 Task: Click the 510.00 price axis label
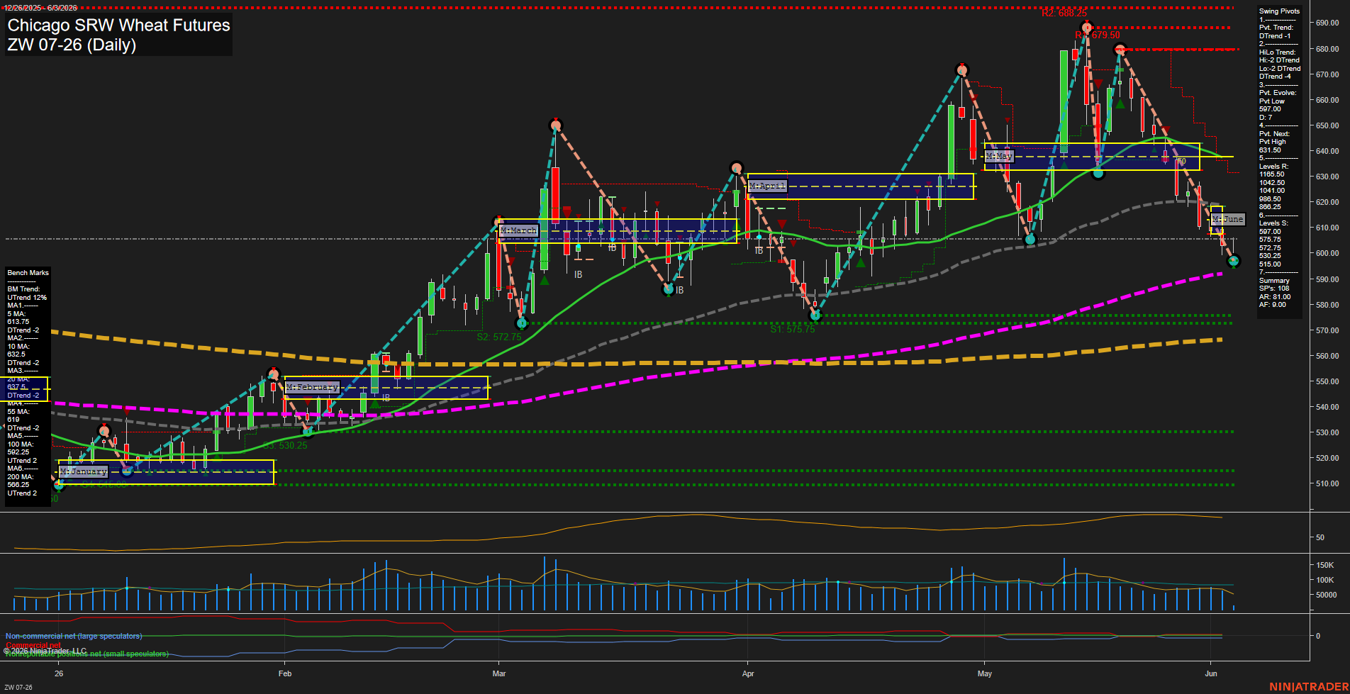coord(1327,483)
